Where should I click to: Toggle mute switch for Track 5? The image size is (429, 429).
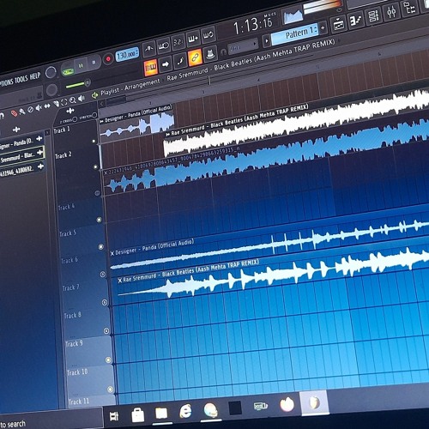tap(100, 246)
